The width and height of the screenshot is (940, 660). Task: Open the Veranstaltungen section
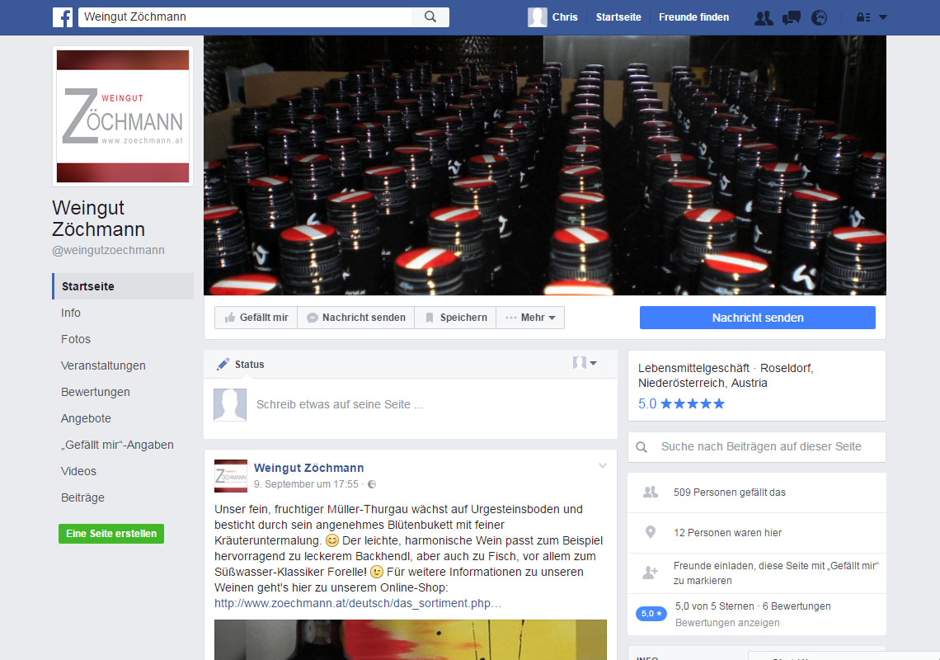pos(103,365)
